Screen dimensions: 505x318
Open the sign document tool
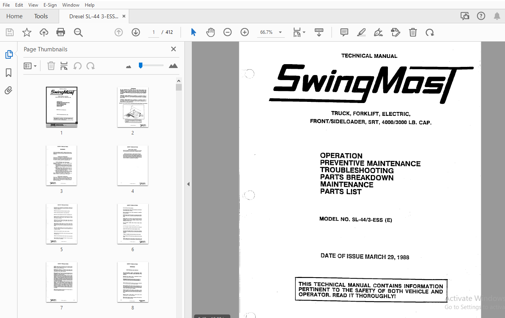[x=378, y=32]
